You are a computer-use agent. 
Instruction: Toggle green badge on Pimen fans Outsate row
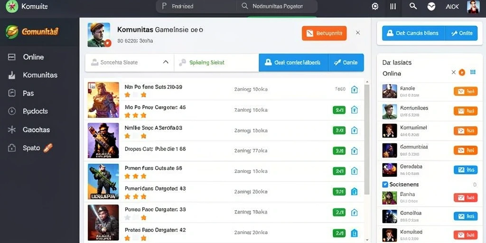pyautogui.click(x=339, y=171)
